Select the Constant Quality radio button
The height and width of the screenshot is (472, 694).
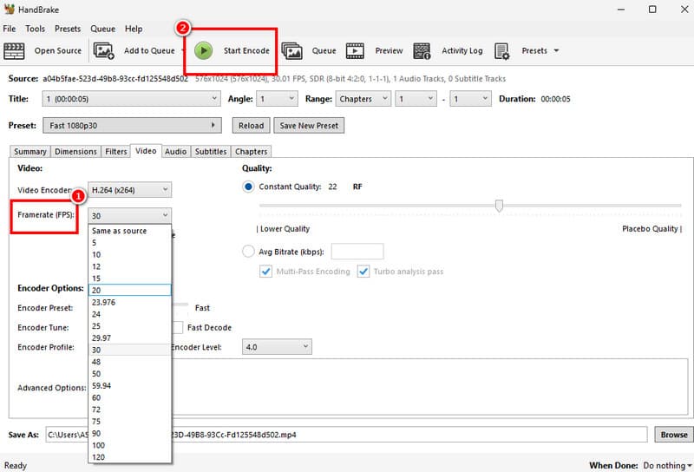(249, 187)
